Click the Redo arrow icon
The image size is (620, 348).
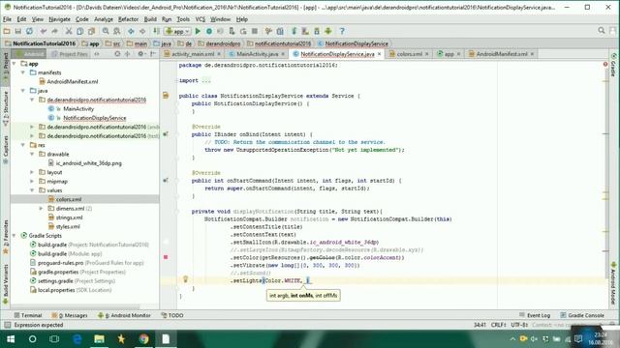pyautogui.click(x=54, y=31)
